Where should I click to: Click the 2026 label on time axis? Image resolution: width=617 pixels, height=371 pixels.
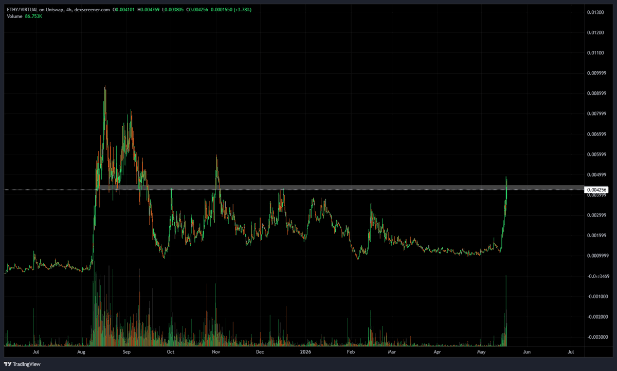(305, 353)
